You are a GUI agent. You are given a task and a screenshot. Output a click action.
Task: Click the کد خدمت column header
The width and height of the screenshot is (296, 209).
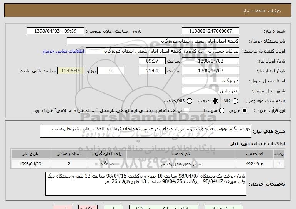254,154
